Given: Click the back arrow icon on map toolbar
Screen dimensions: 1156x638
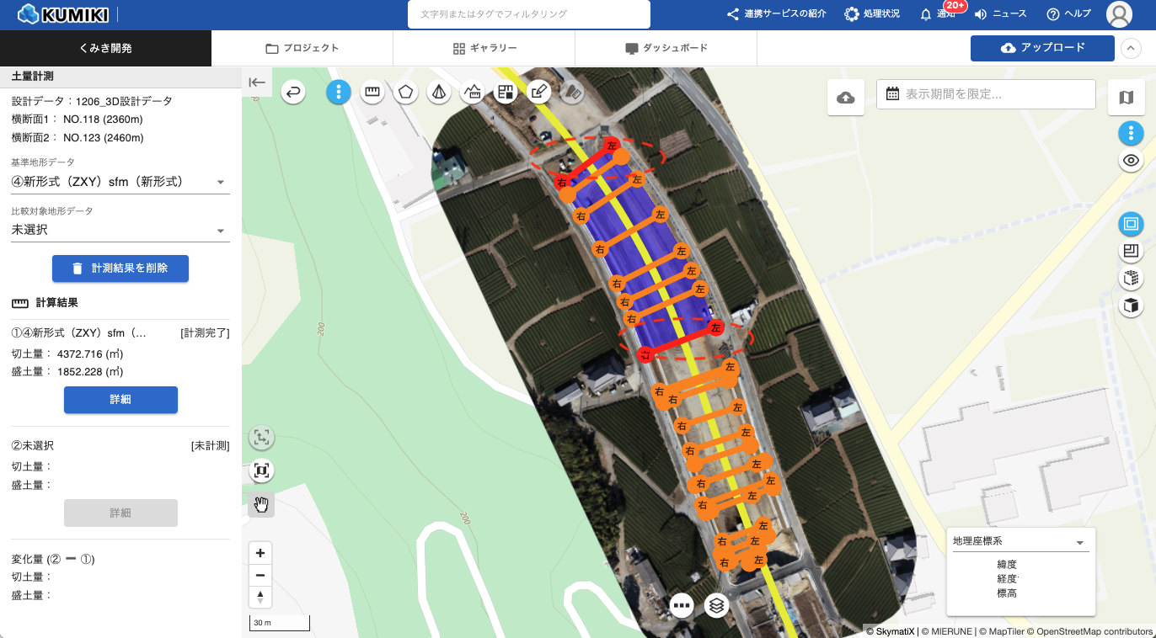Looking at the screenshot, I should tap(293, 92).
